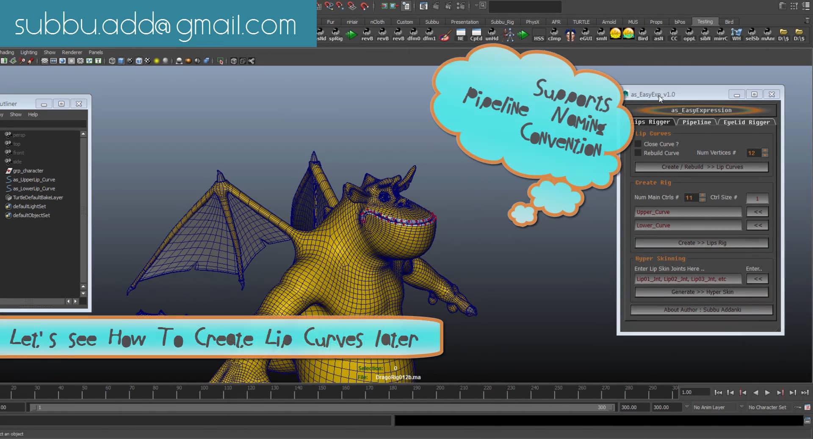Select the Testing shelf tab
Image resolution: width=813 pixels, height=439 pixels.
click(705, 21)
